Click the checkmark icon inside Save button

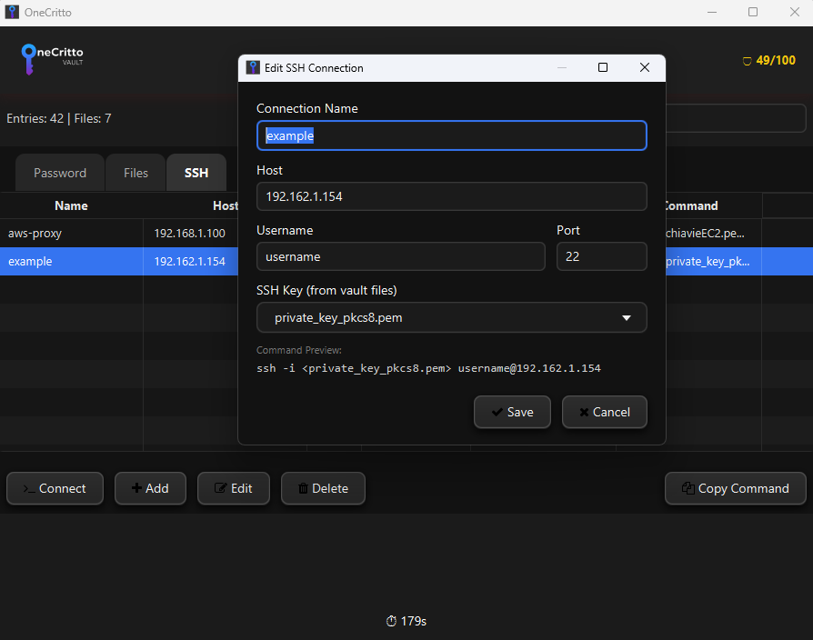(x=497, y=412)
